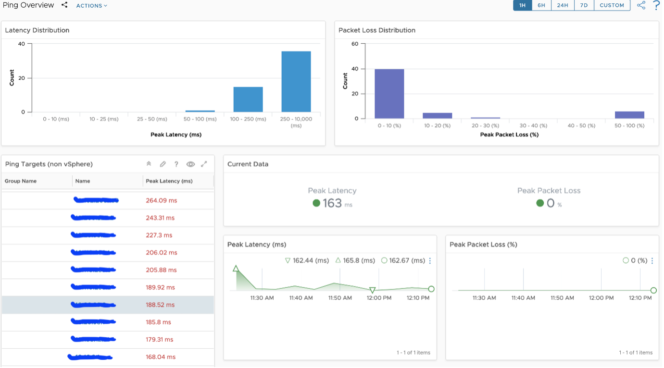Screen dimensions: 664x368
Task: Select the row with 168.04 ms latency
Action: pyautogui.click(x=108, y=357)
